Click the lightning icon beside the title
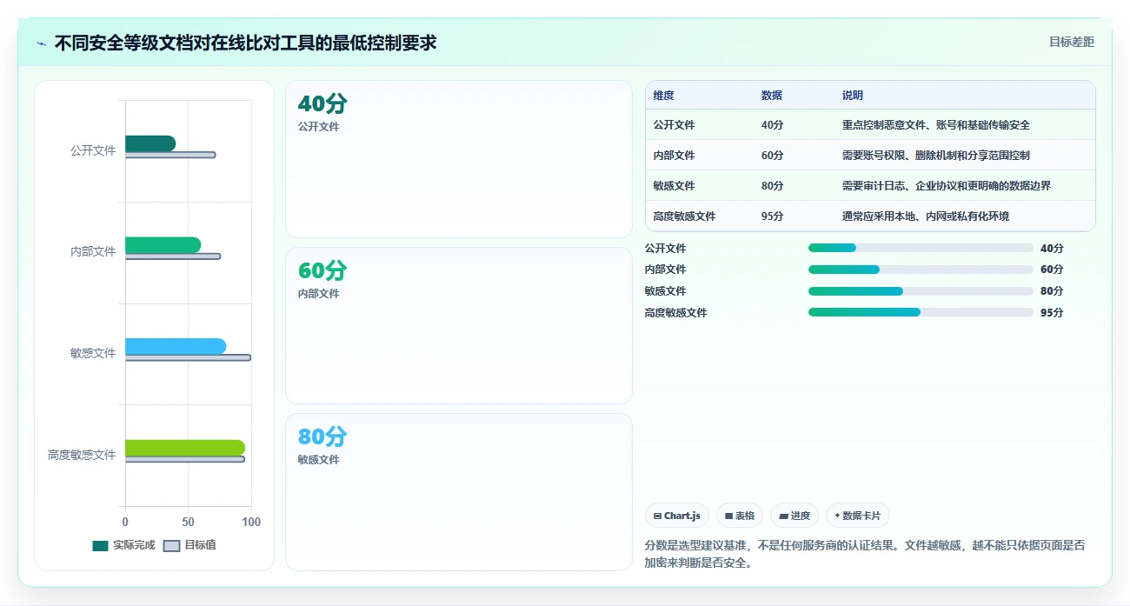The width and height of the screenshot is (1130, 606). pos(41,43)
